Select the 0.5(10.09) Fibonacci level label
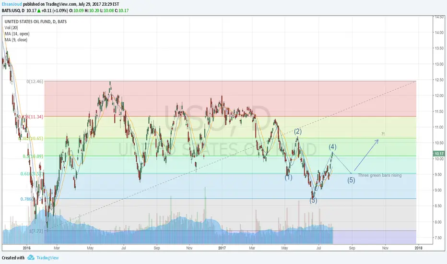447x264 pixels. (x=33, y=156)
